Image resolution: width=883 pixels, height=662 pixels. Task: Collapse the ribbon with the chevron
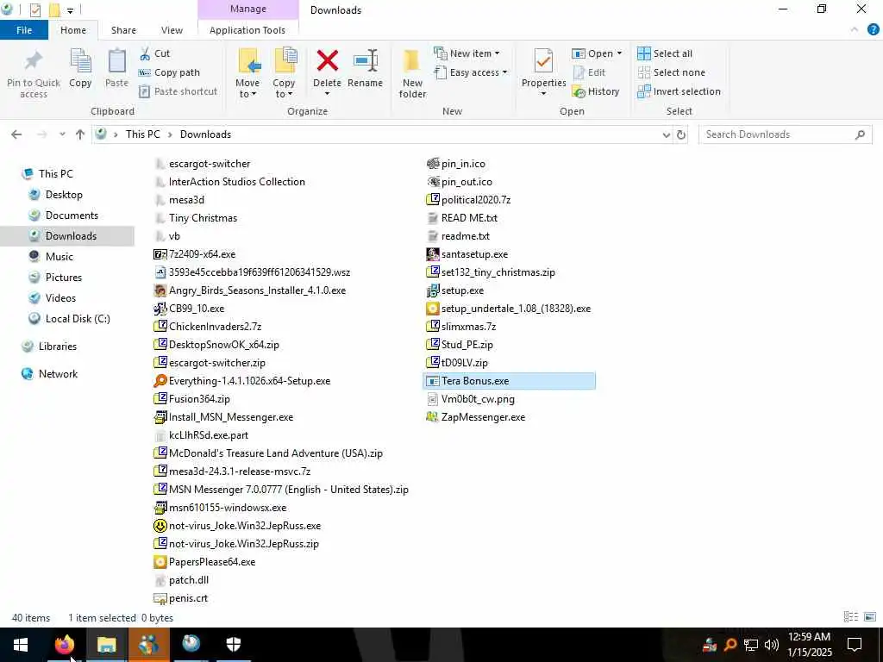pyautogui.click(x=855, y=30)
